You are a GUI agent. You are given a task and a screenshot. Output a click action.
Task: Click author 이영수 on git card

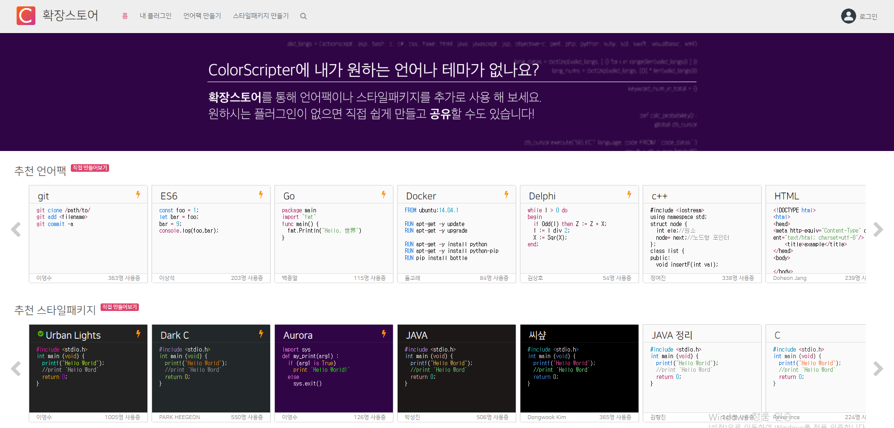click(44, 278)
